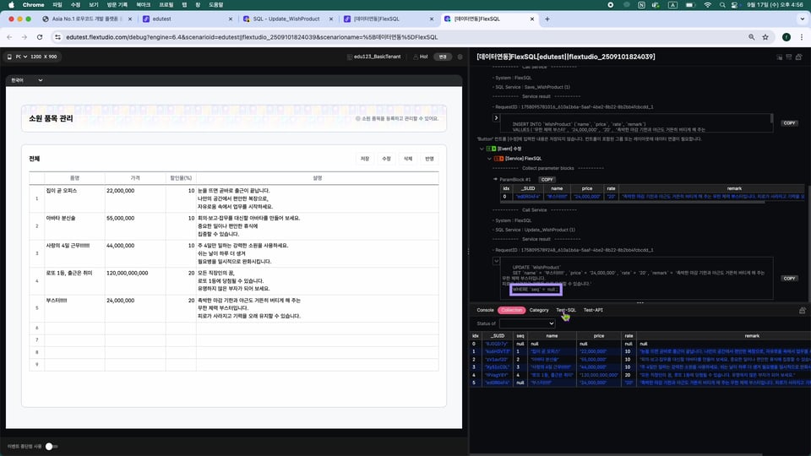
Task: Expand the INSERT INTO SQL block
Action: click(496, 118)
